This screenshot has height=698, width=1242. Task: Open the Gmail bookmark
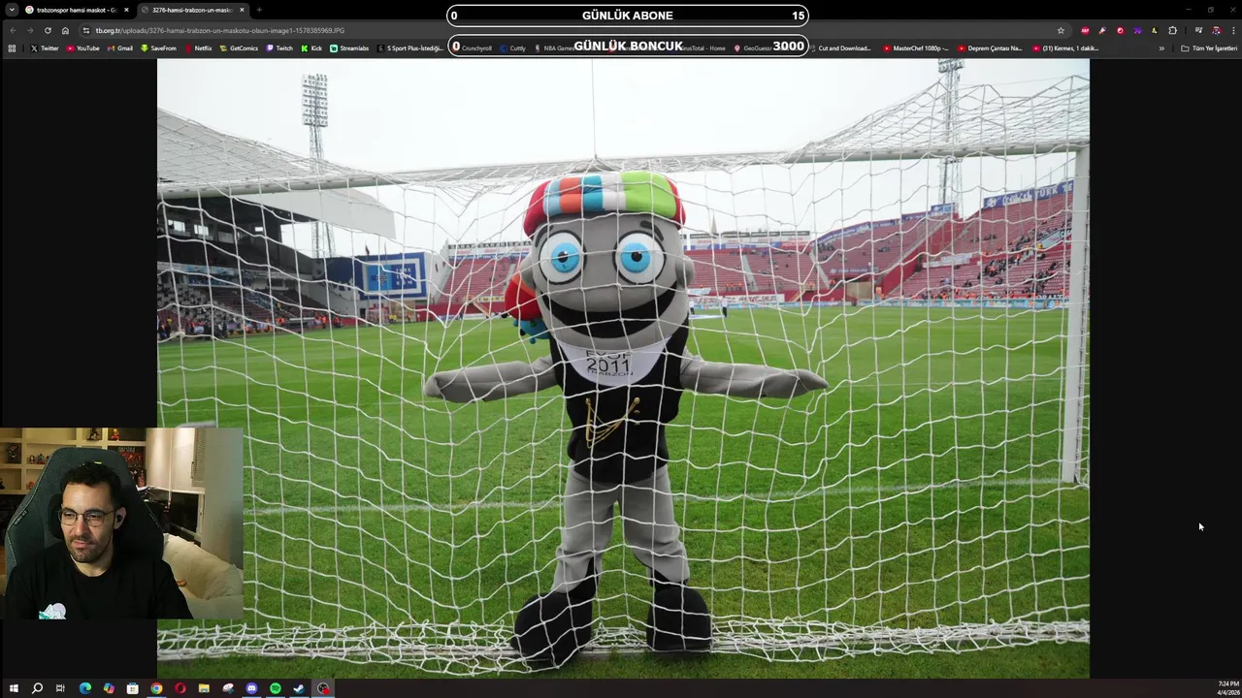[120, 48]
